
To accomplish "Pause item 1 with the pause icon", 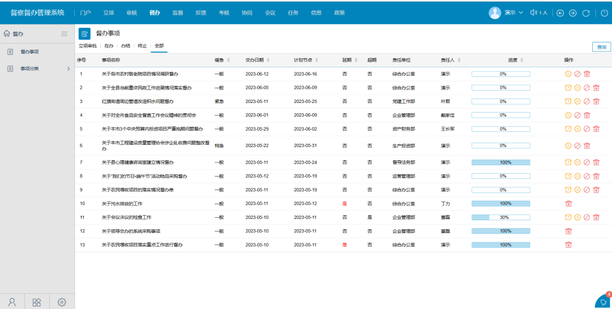I will tap(568, 74).
